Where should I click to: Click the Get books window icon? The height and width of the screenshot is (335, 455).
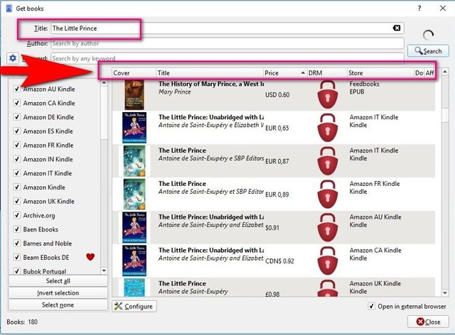coord(9,9)
